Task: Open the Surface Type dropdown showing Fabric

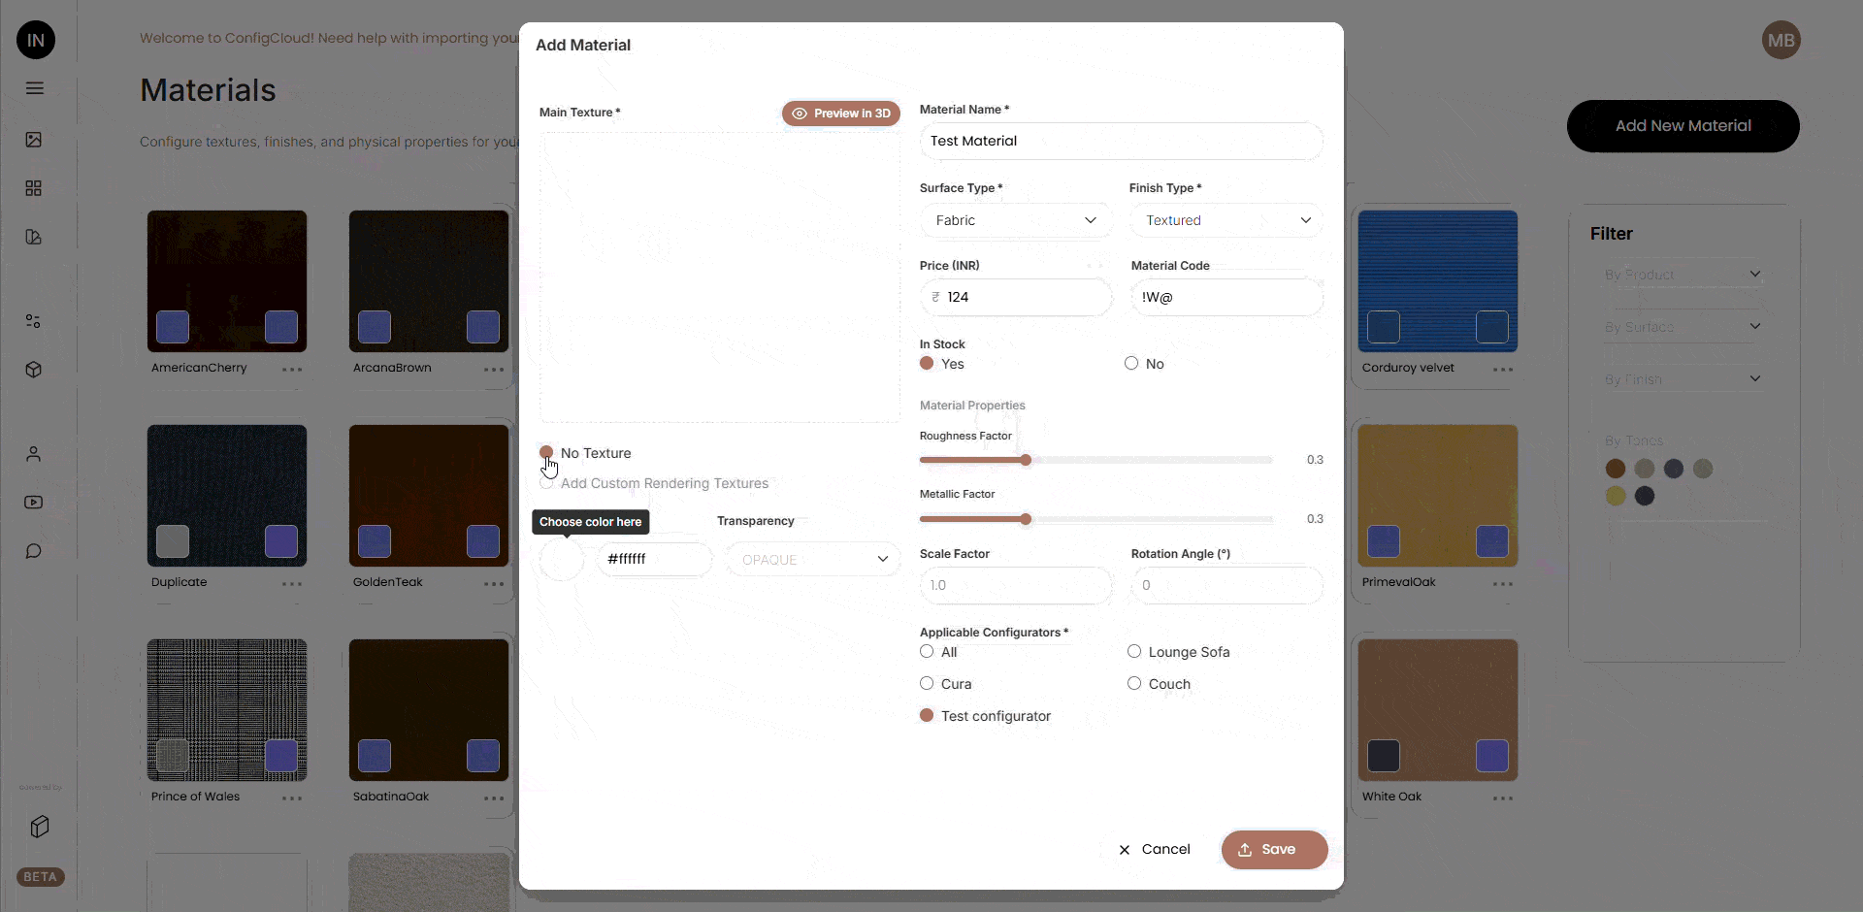Action: pos(1015,220)
